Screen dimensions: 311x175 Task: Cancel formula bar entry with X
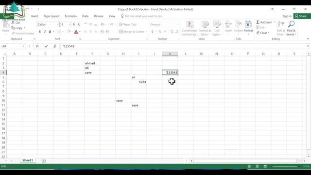(37, 46)
